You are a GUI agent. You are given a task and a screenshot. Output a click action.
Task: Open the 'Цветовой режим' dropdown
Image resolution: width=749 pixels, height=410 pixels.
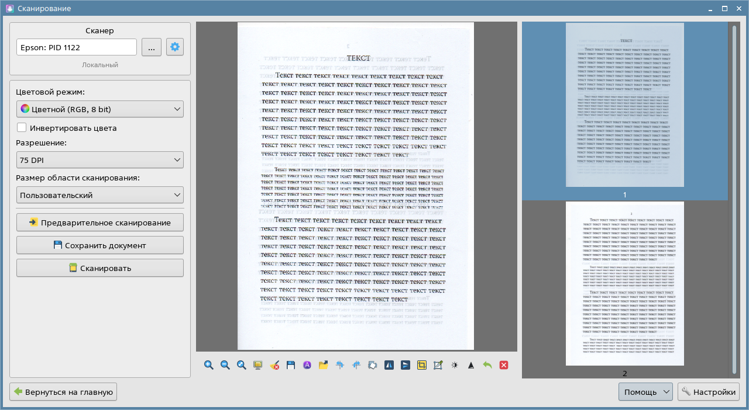[x=100, y=109]
